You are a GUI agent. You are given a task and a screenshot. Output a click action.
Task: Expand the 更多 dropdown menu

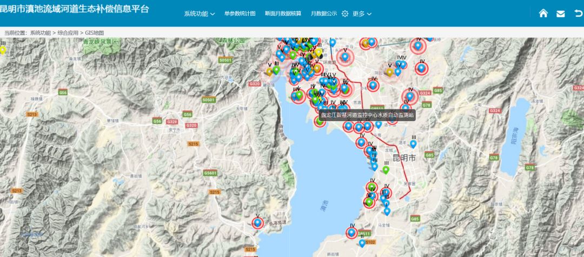coord(362,14)
